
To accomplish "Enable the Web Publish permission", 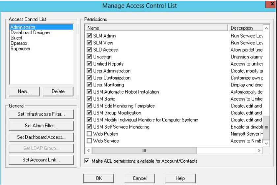I will pyautogui.click(x=89, y=134).
